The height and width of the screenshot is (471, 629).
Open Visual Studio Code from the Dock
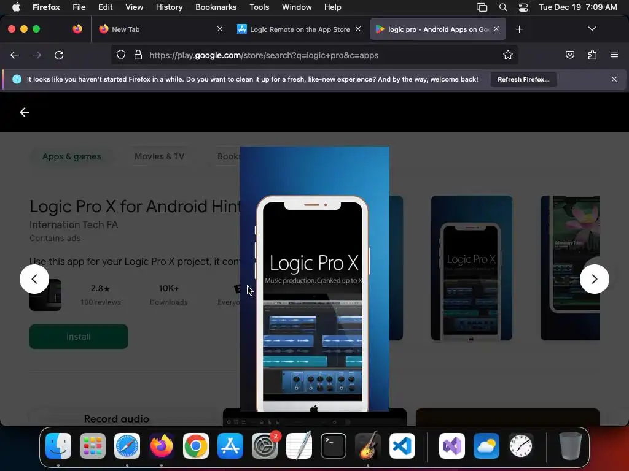pyautogui.click(x=402, y=446)
